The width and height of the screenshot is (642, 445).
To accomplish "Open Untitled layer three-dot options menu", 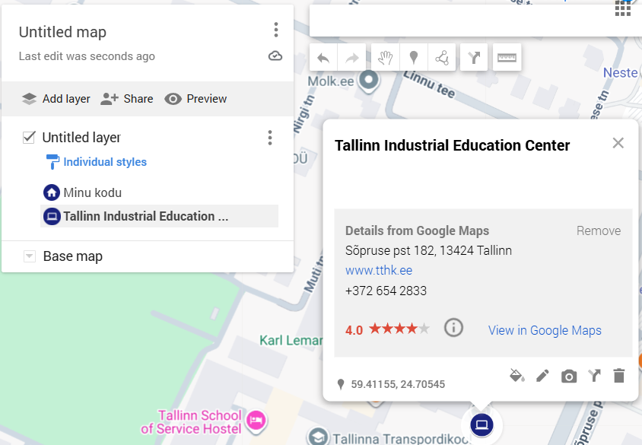I will [x=269, y=138].
